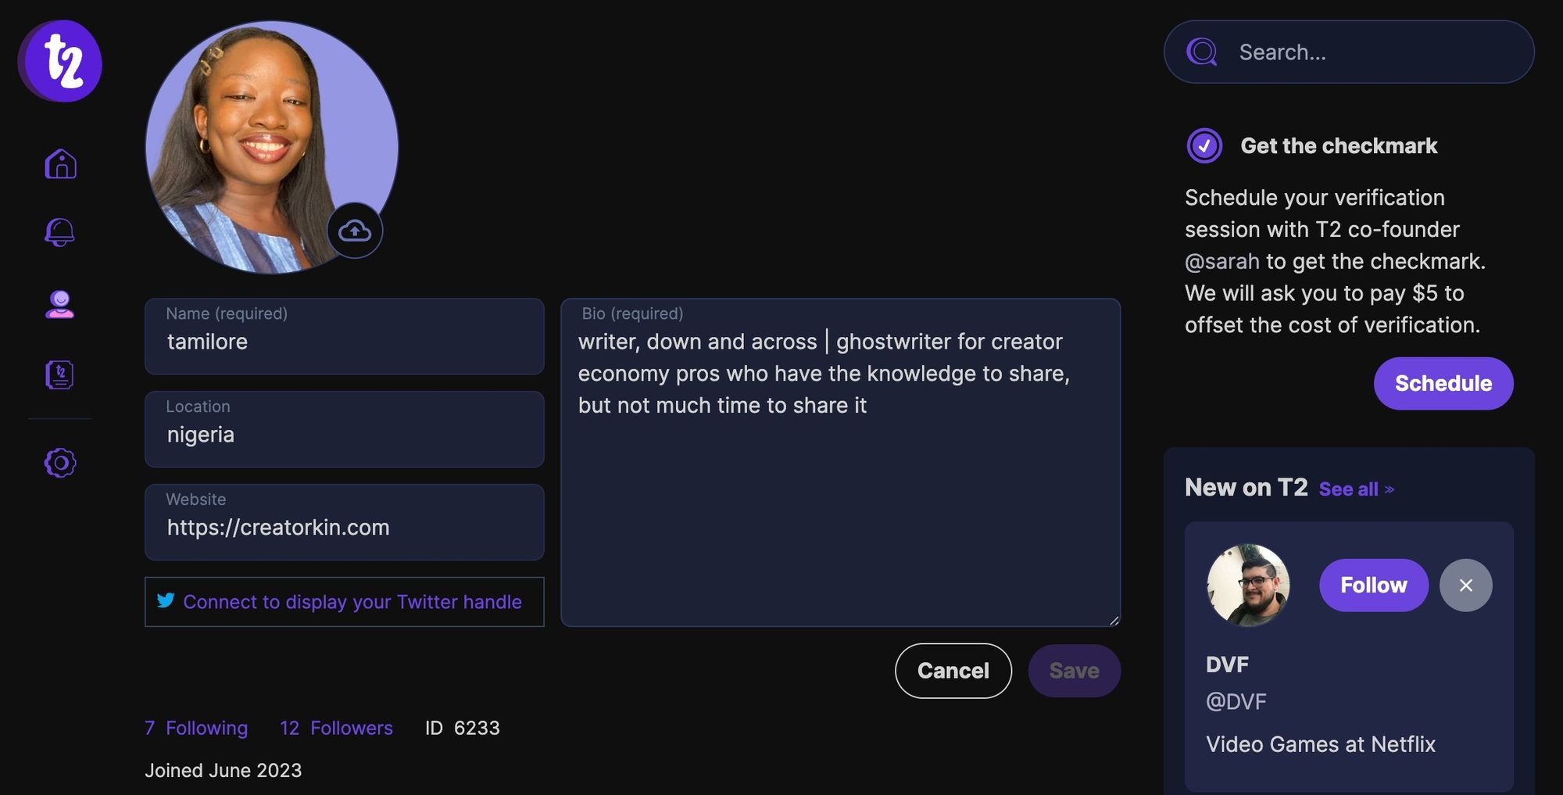Dismiss the DVF suggestion card
The image size is (1563, 795).
click(x=1465, y=585)
